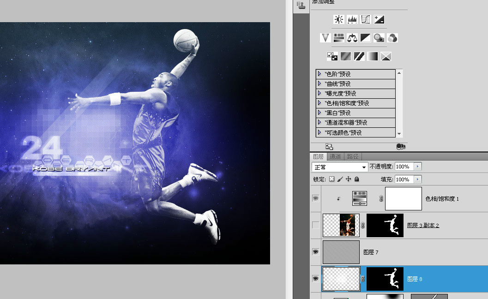Select the 图层 3 副本 2 image thumbnail

click(341, 225)
